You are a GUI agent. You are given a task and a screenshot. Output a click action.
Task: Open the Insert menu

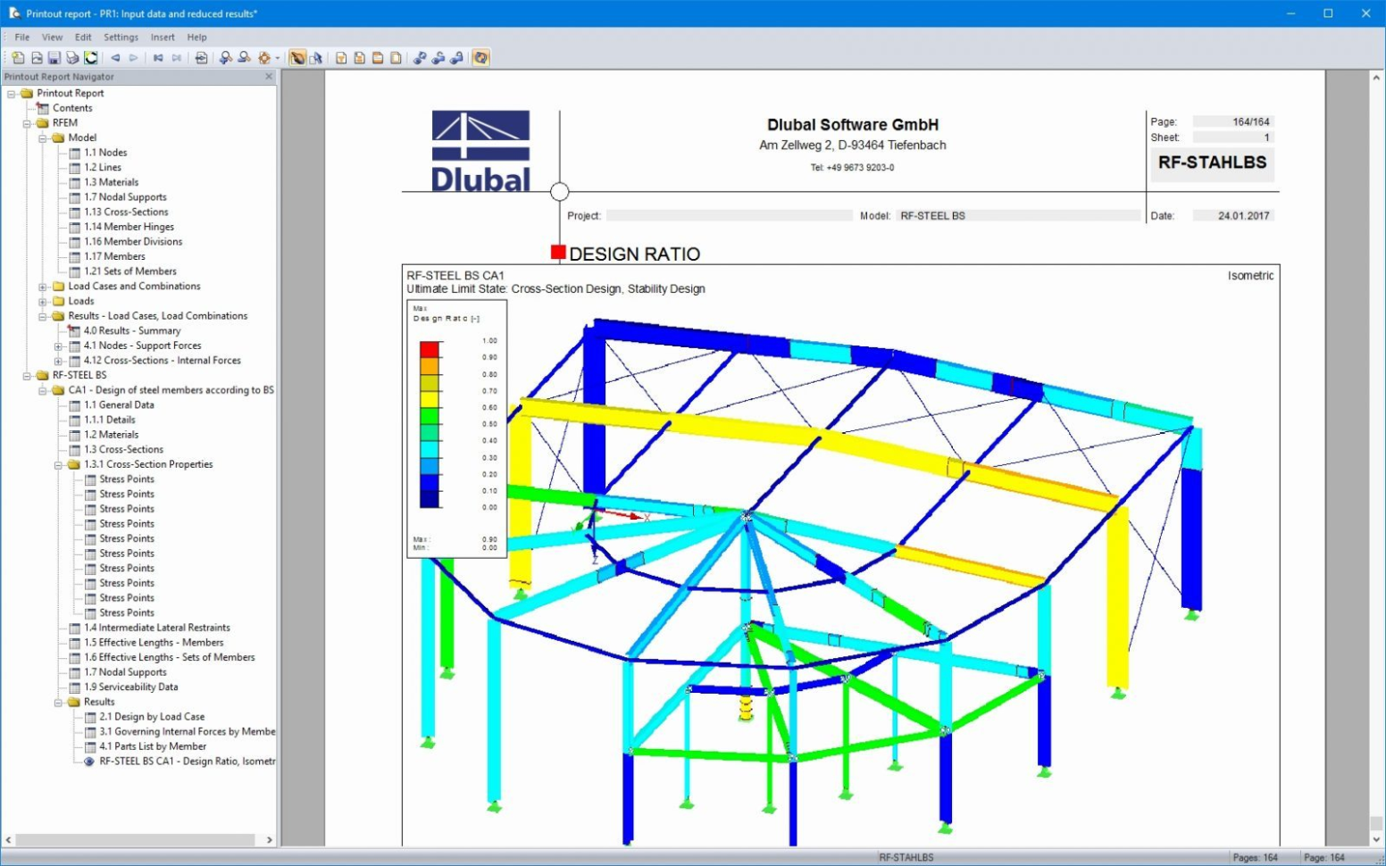[163, 37]
